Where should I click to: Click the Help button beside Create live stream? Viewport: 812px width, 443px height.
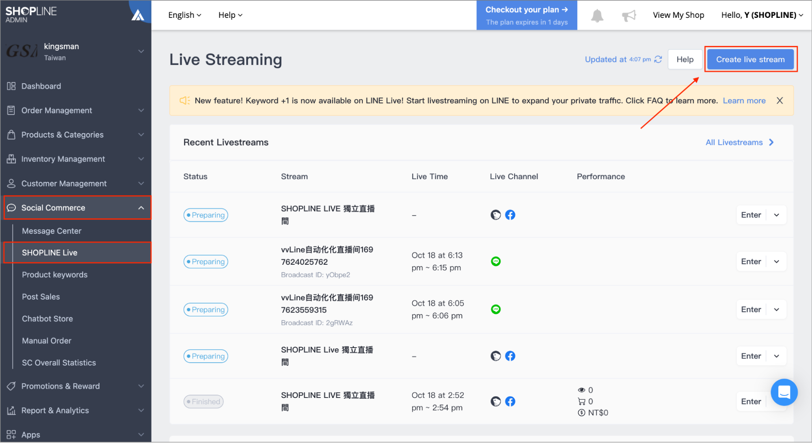point(685,59)
